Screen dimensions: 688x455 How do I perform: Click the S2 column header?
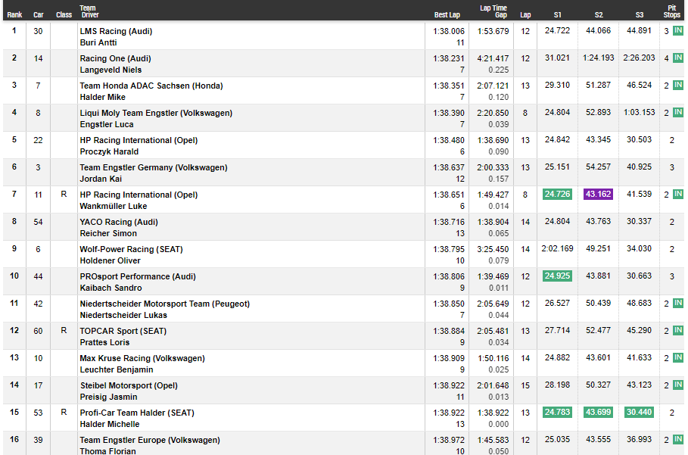pyautogui.click(x=599, y=15)
